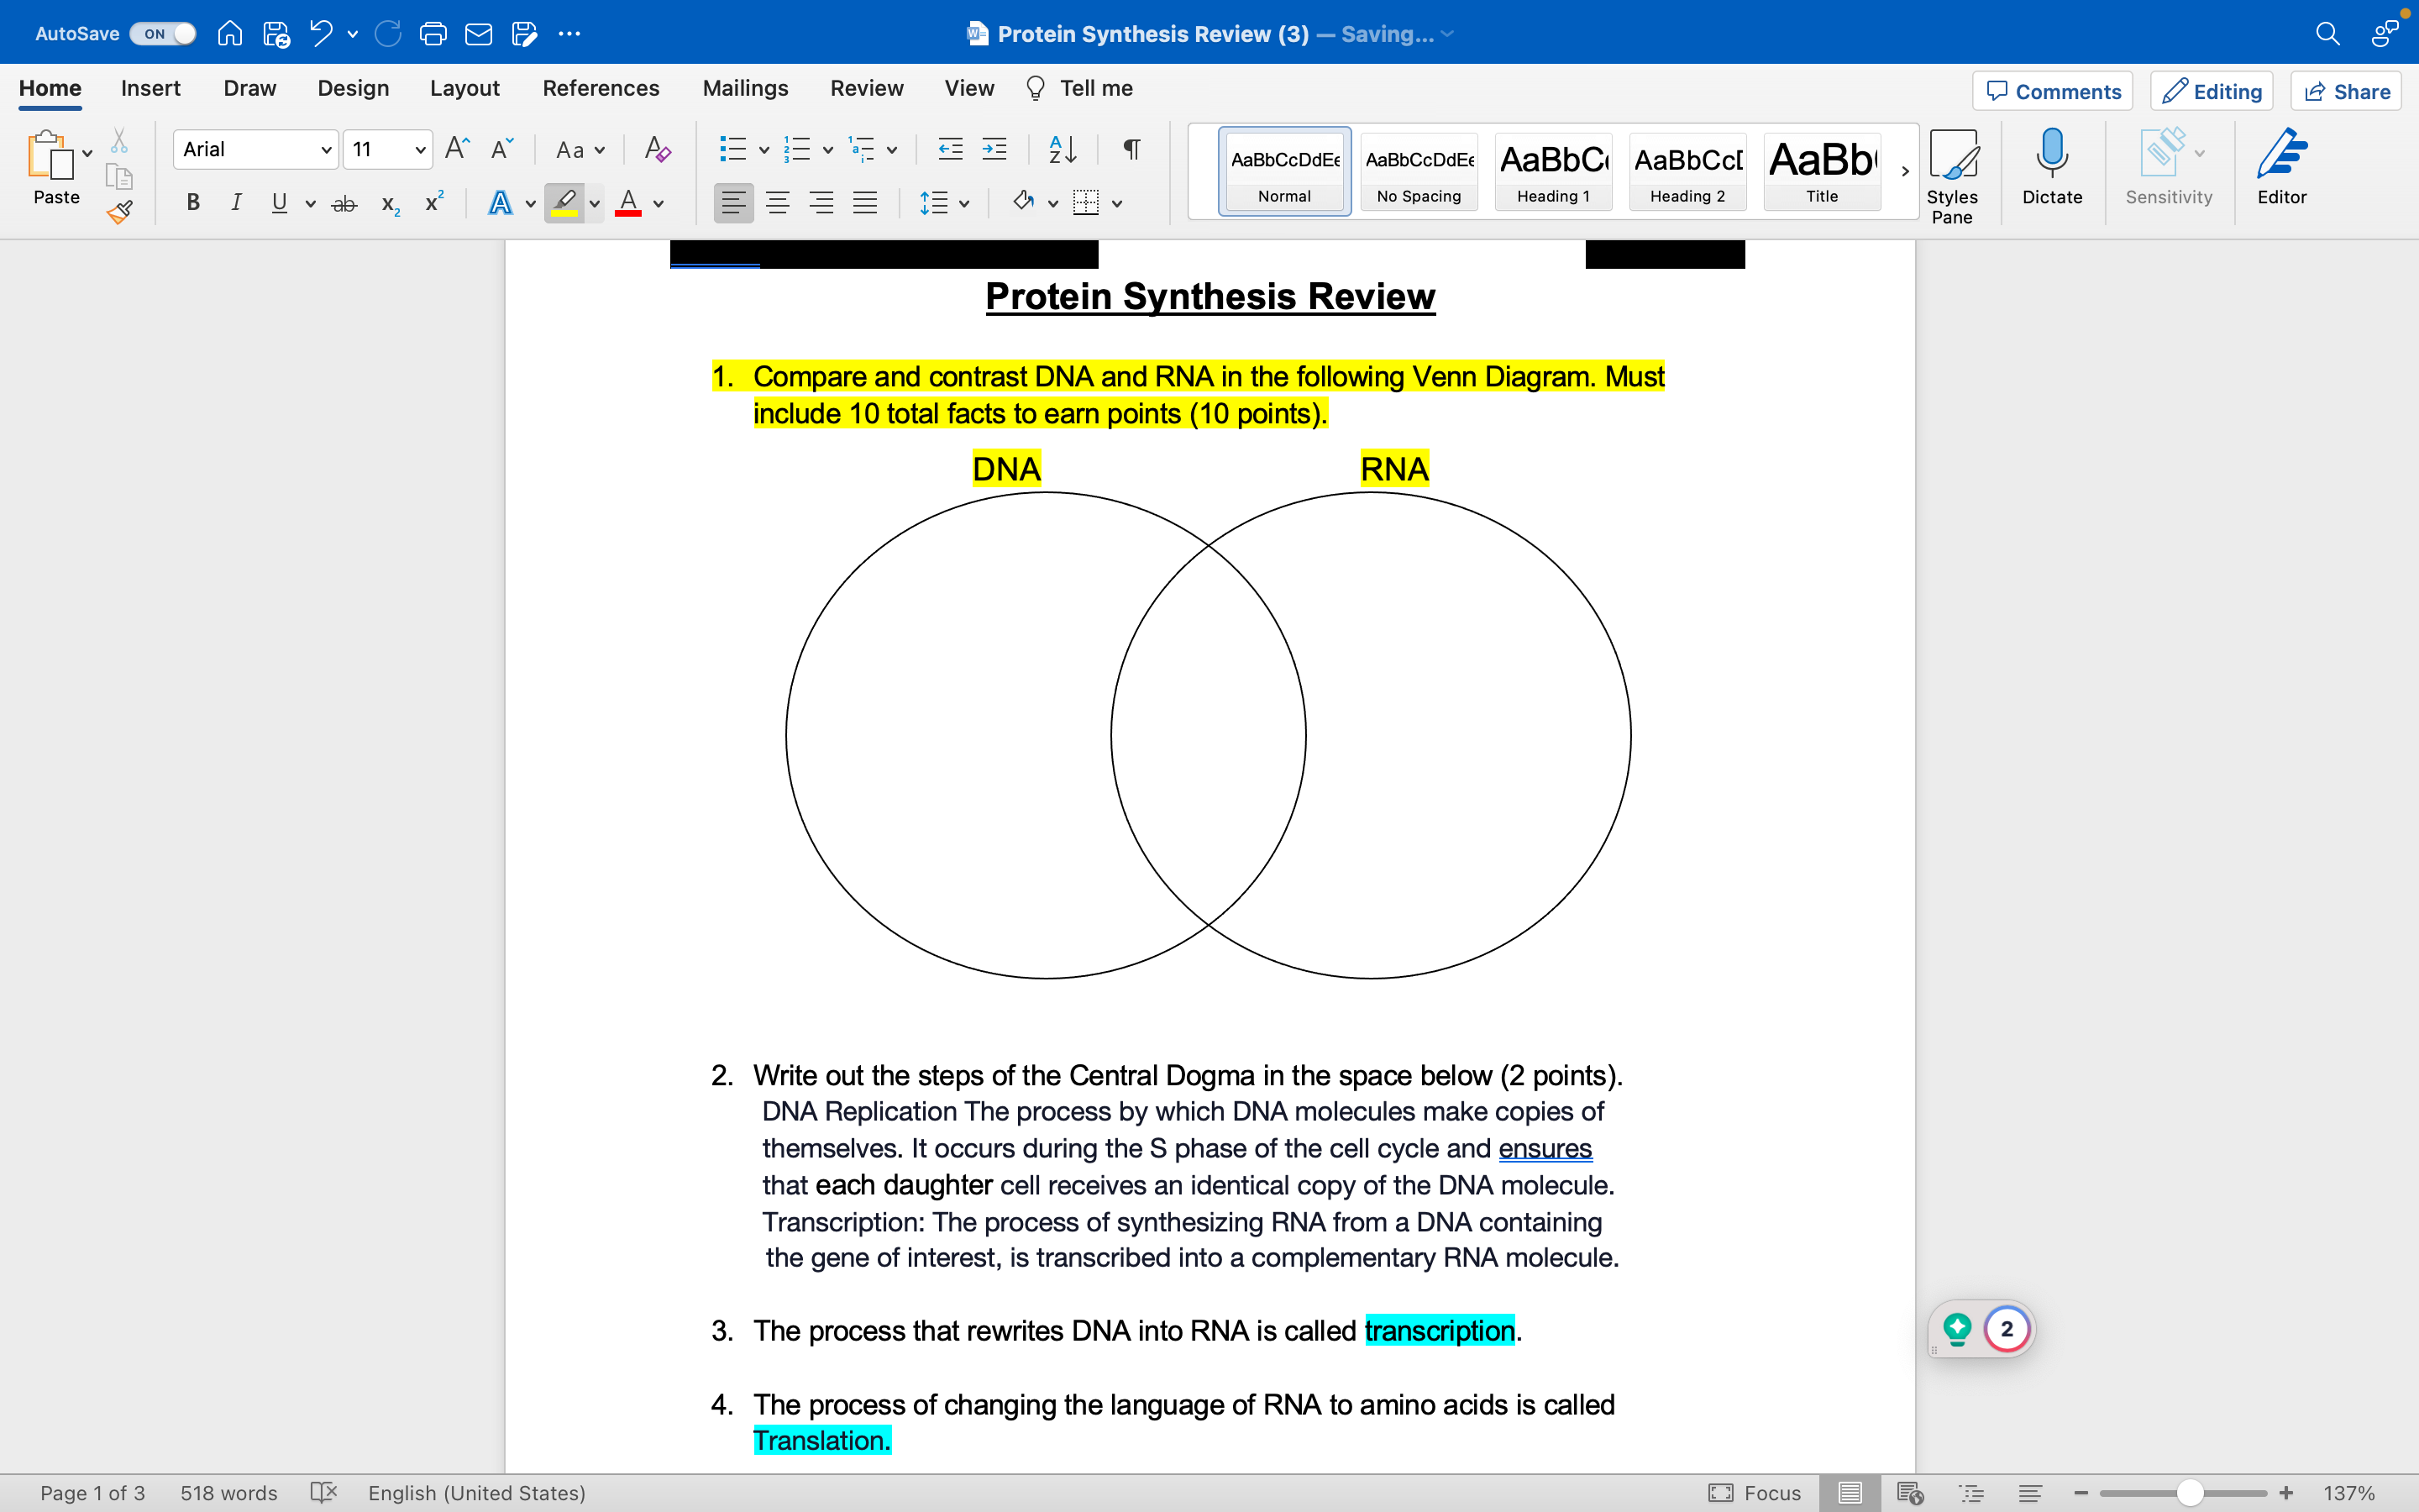Toggle Superscript formatting
The width and height of the screenshot is (2419, 1512).
tap(433, 202)
